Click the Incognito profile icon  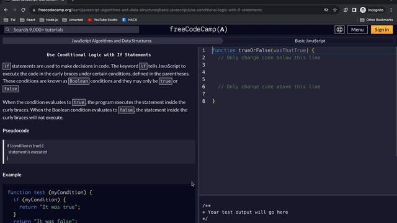click(x=372, y=10)
